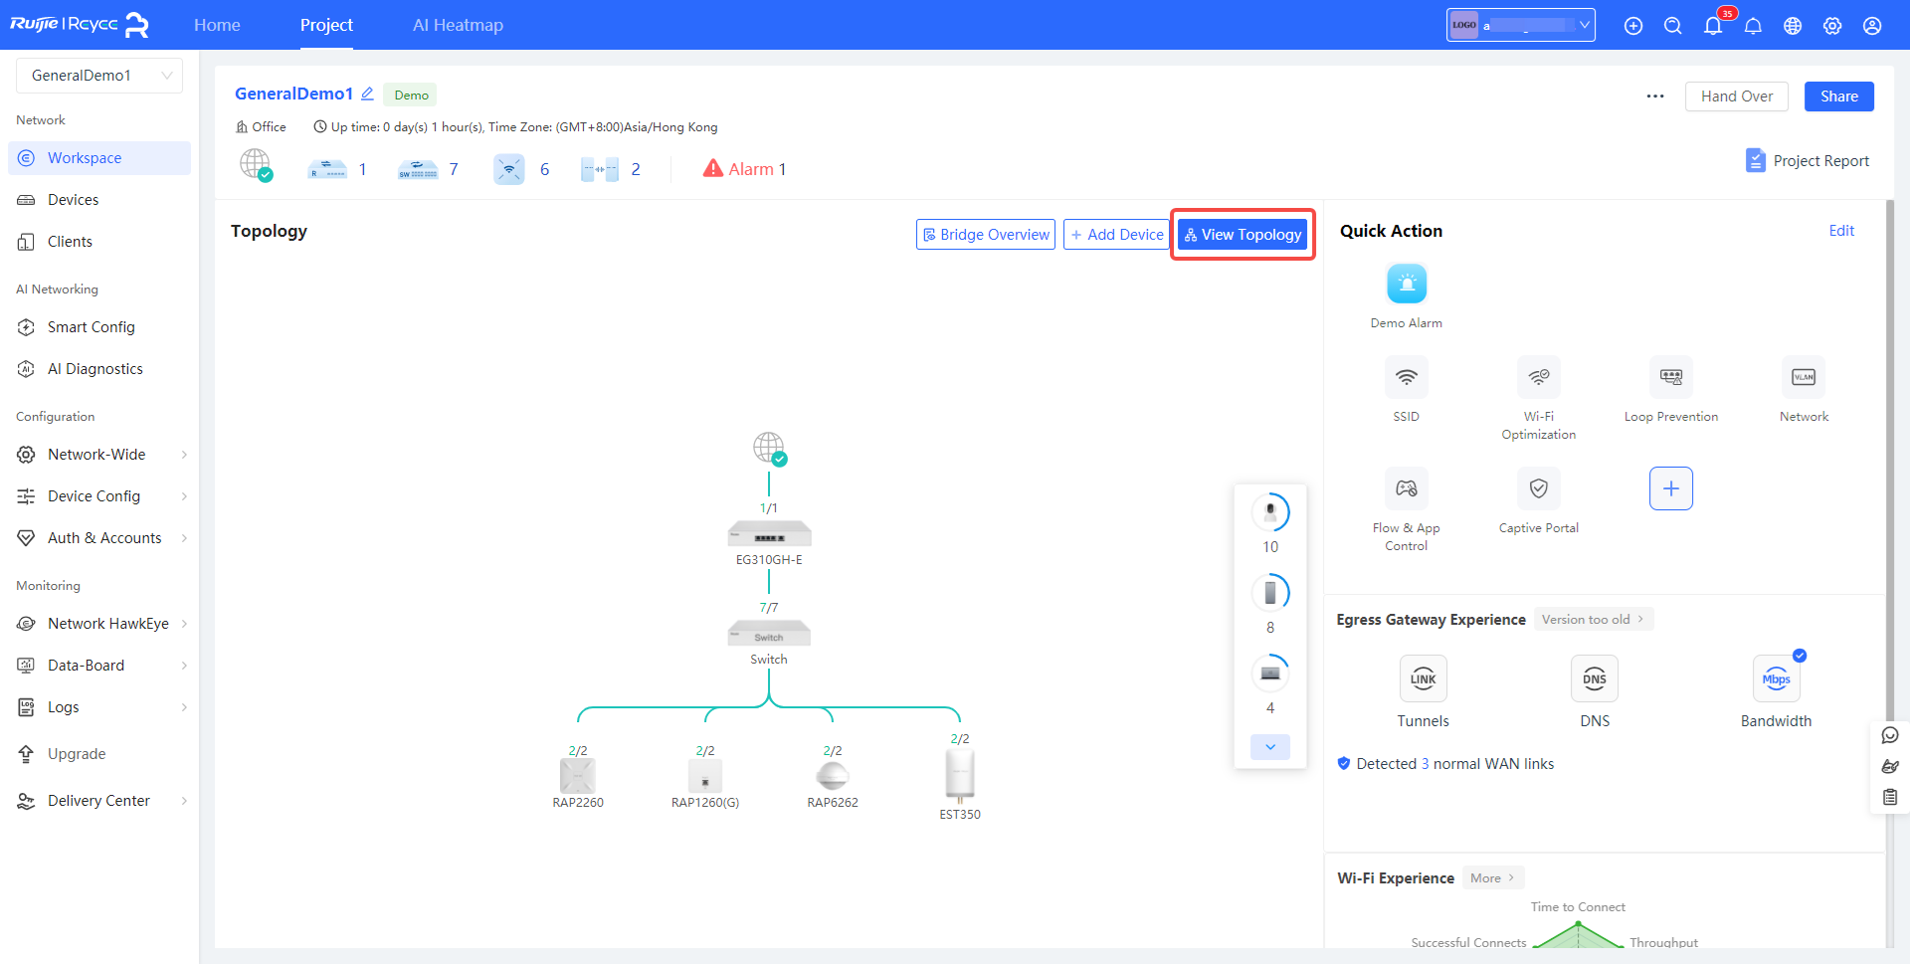The height and width of the screenshot is (964, 1910).
Task: Switch to the AI Heatmap tab
Action: [x=458, y=25]
